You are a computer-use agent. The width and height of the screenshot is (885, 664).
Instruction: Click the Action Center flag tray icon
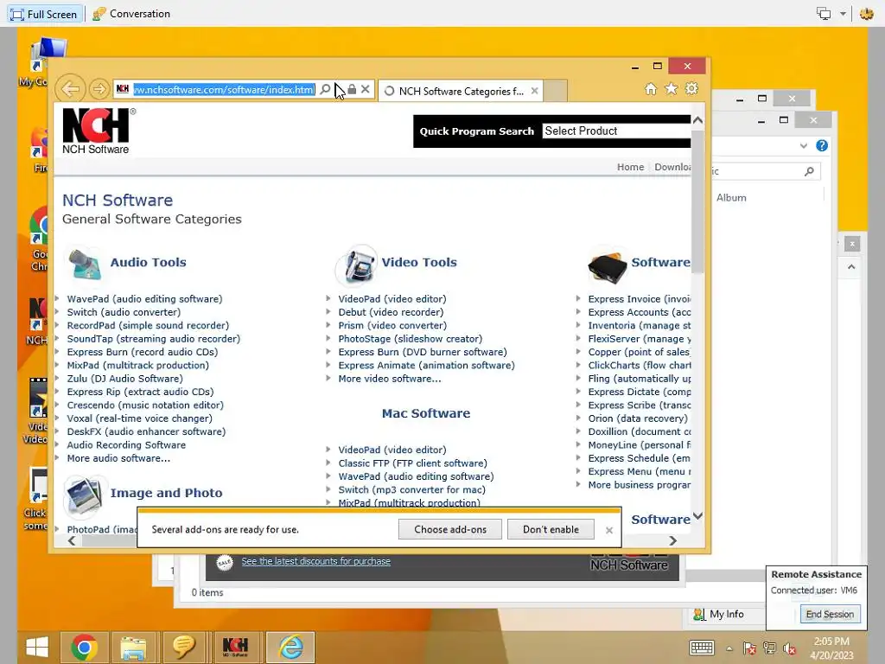[749, 648]
